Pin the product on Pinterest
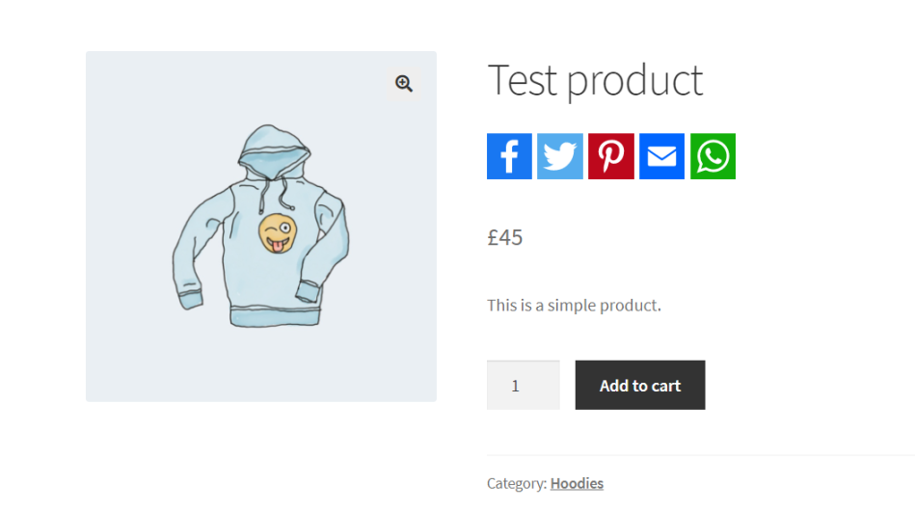Viewport: 915px width, 511px height. (x=611, y=156)
